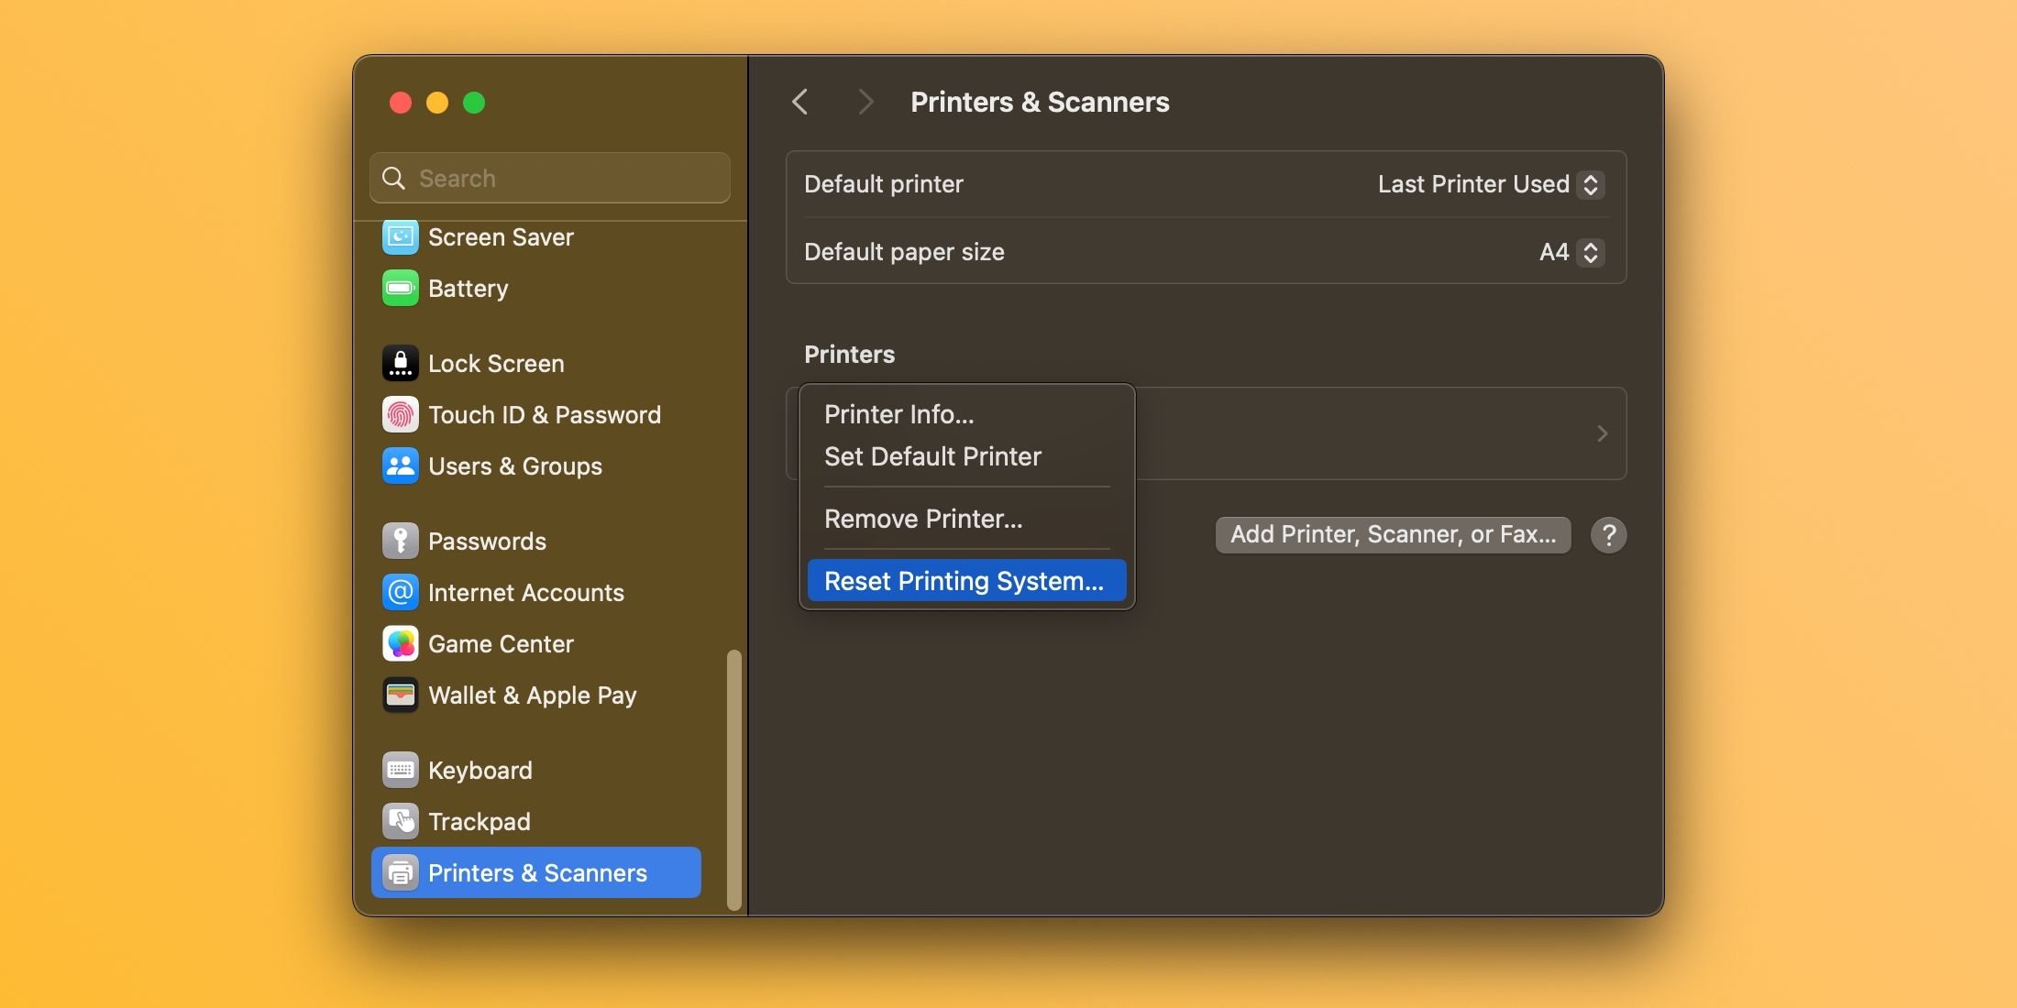Select Printer Info in the context menu
This screenshot has width=2017, height=1008.
[x=898, y=413]
